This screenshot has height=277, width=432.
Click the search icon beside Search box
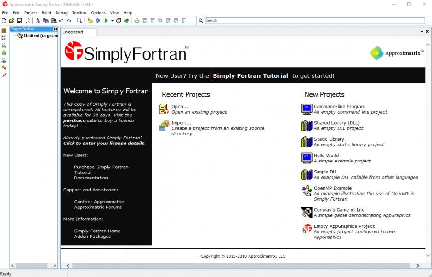pos(201,21)
